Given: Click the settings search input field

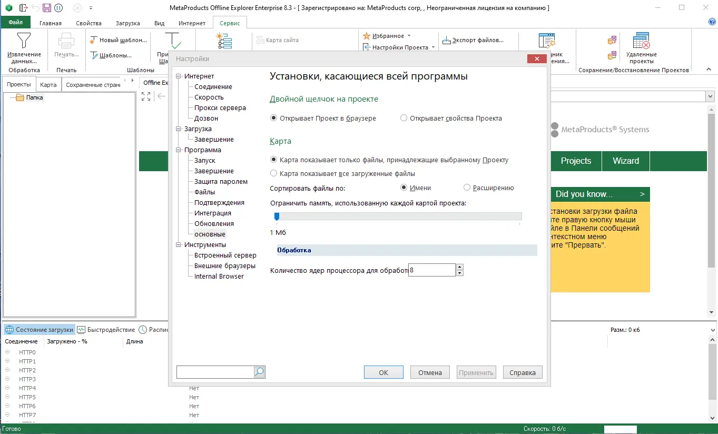Looking at the screenshot, I should [x=215, y=372].
